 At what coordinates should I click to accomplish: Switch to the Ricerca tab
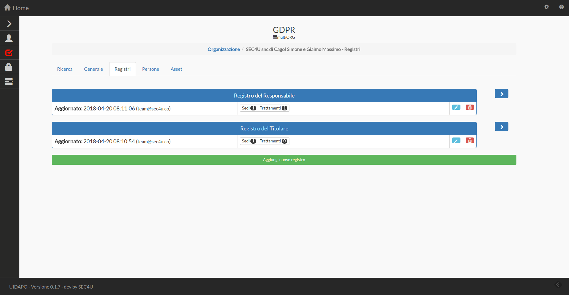[65, 69]
